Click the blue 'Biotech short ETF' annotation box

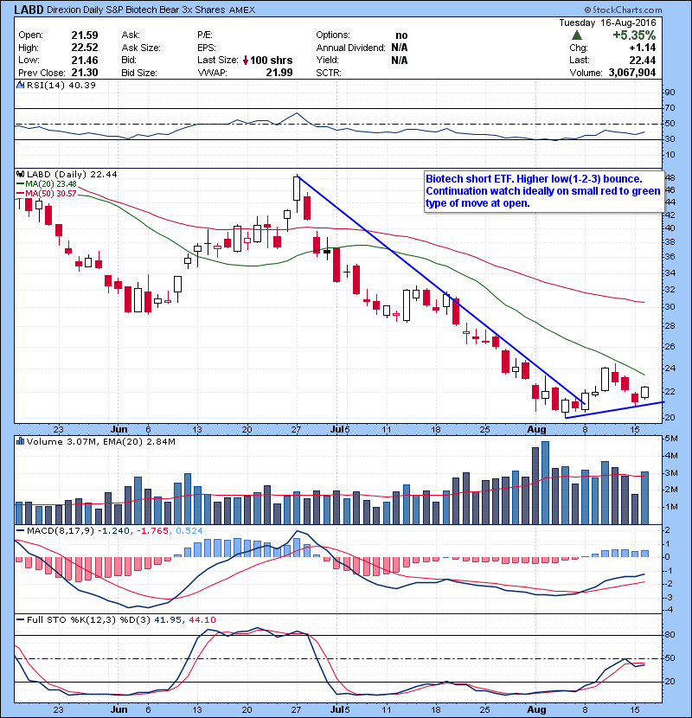(x=544, y=191)
